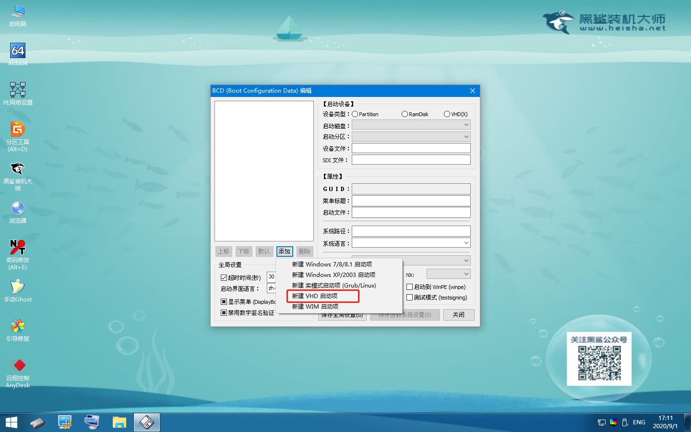This screenshot has height=432, width=691.
Task: Click 保存全局设置(G) button
Action: [x=343, y=315]
